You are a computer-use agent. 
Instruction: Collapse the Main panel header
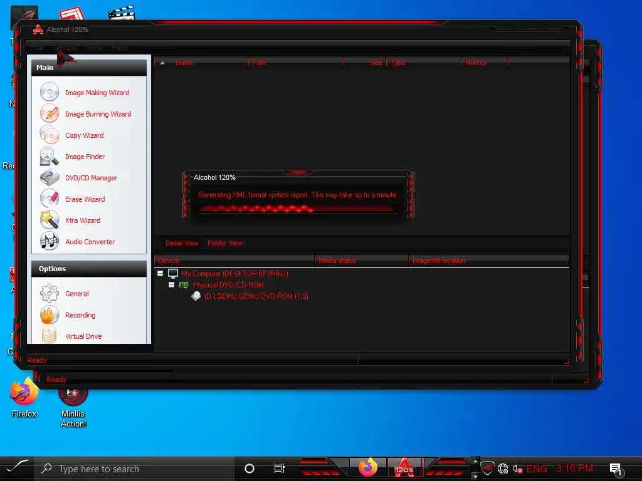89,68
